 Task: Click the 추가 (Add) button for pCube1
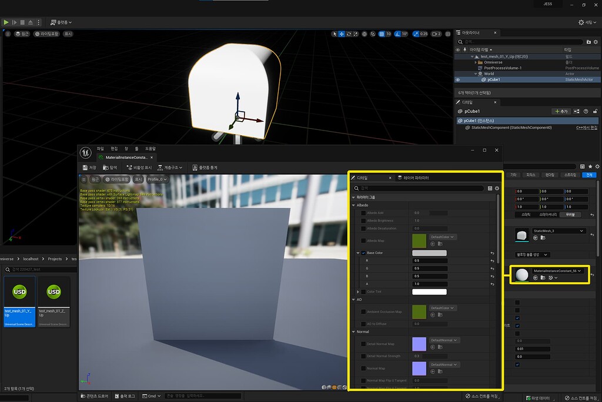[562, 111]
